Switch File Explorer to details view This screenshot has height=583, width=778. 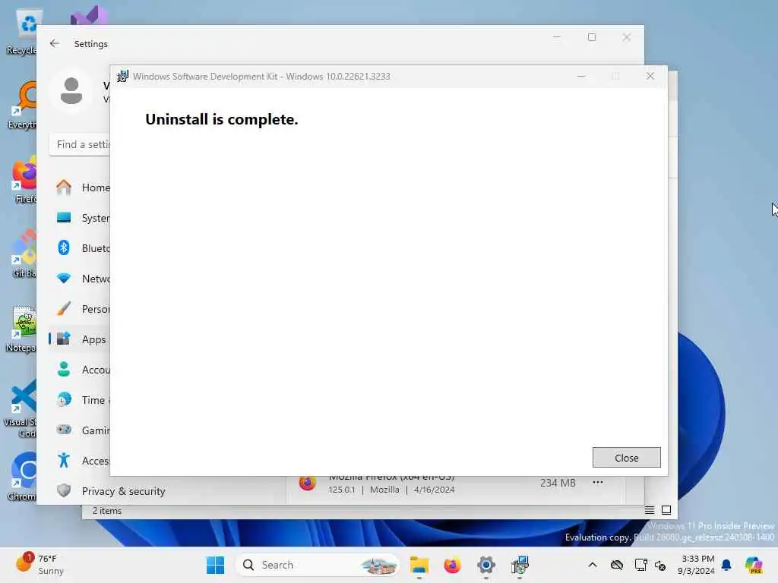pos(650,510)
